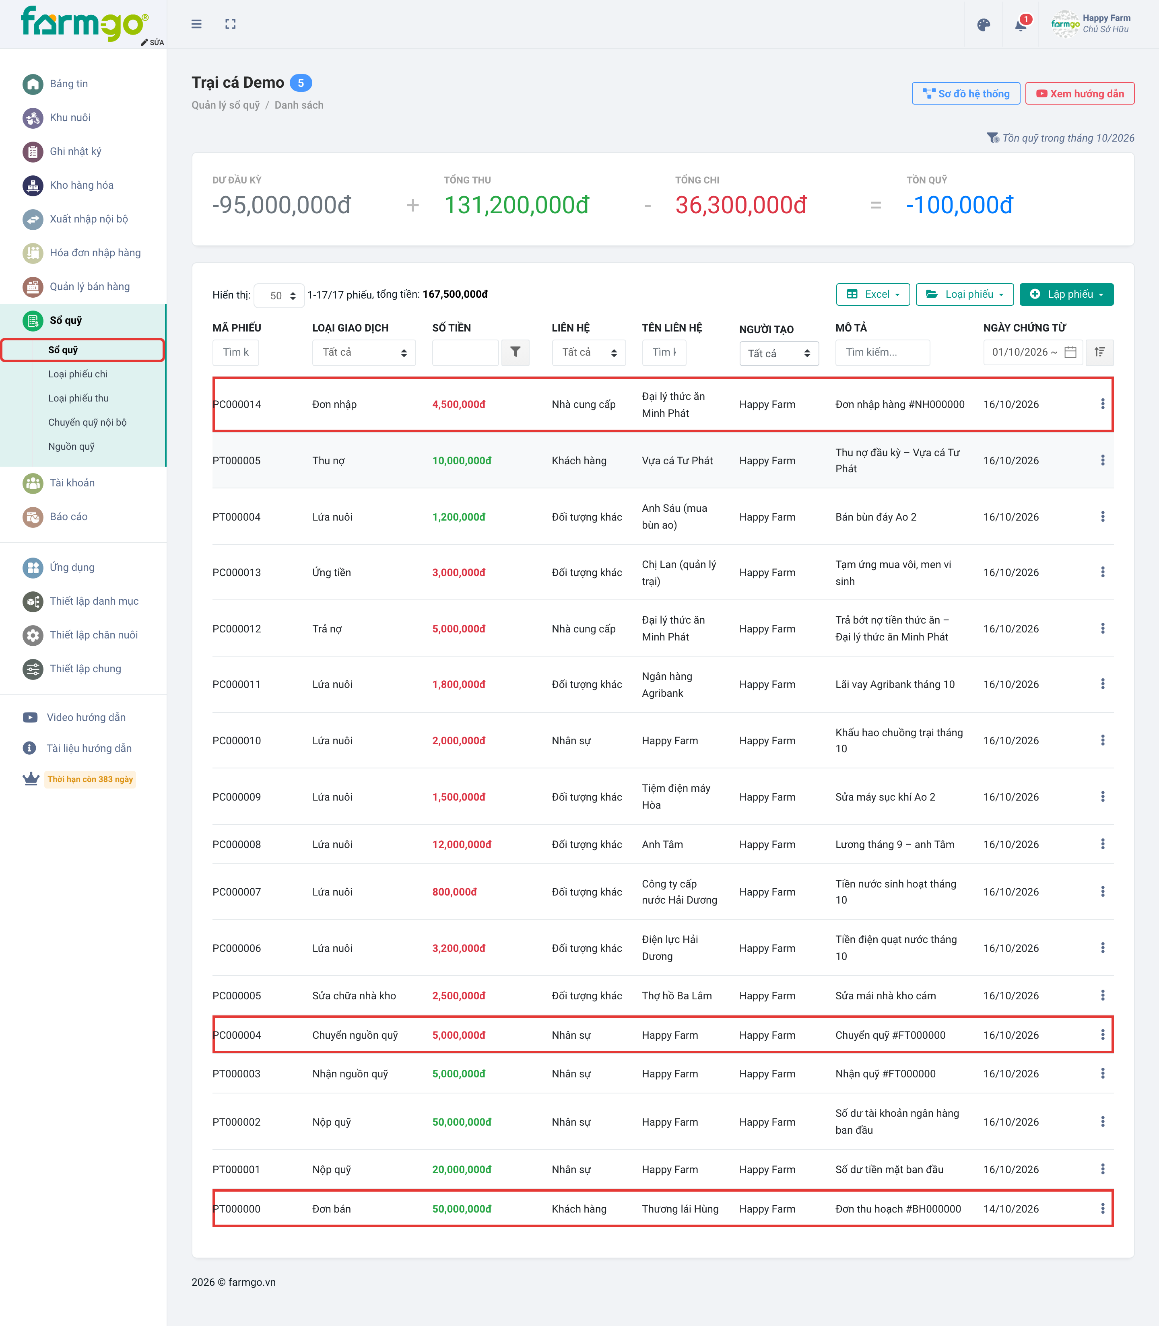Open the Loại giao dịch Tất cả dropdown
This screenshot has width=1159, height=1326.
pos(364,352)
